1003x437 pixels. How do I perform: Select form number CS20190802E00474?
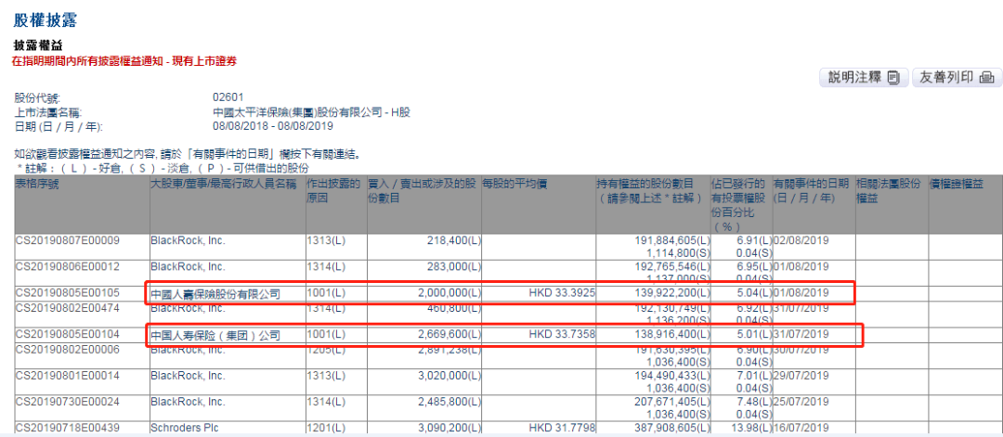click(x=67, y=308)
